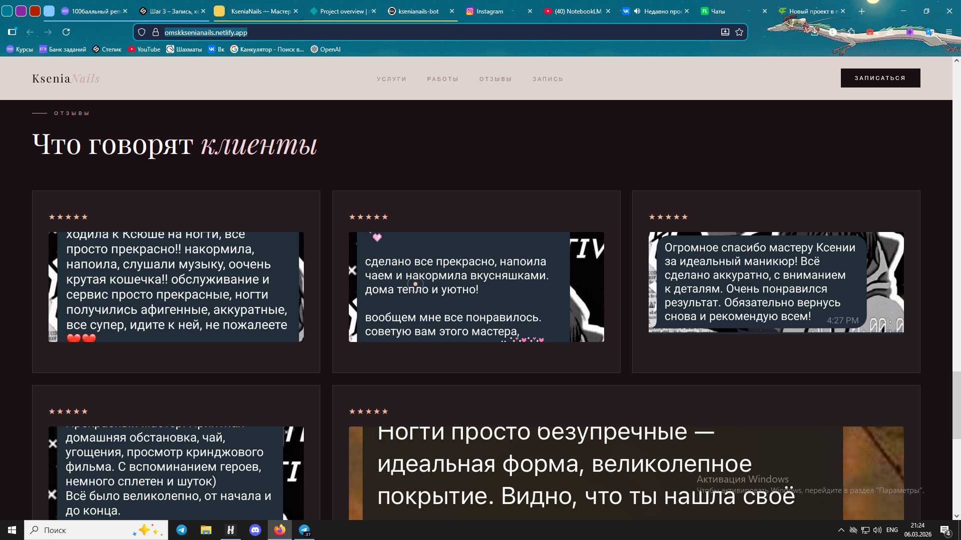
Task: Select the red tab group square
Action: (35, 11)
